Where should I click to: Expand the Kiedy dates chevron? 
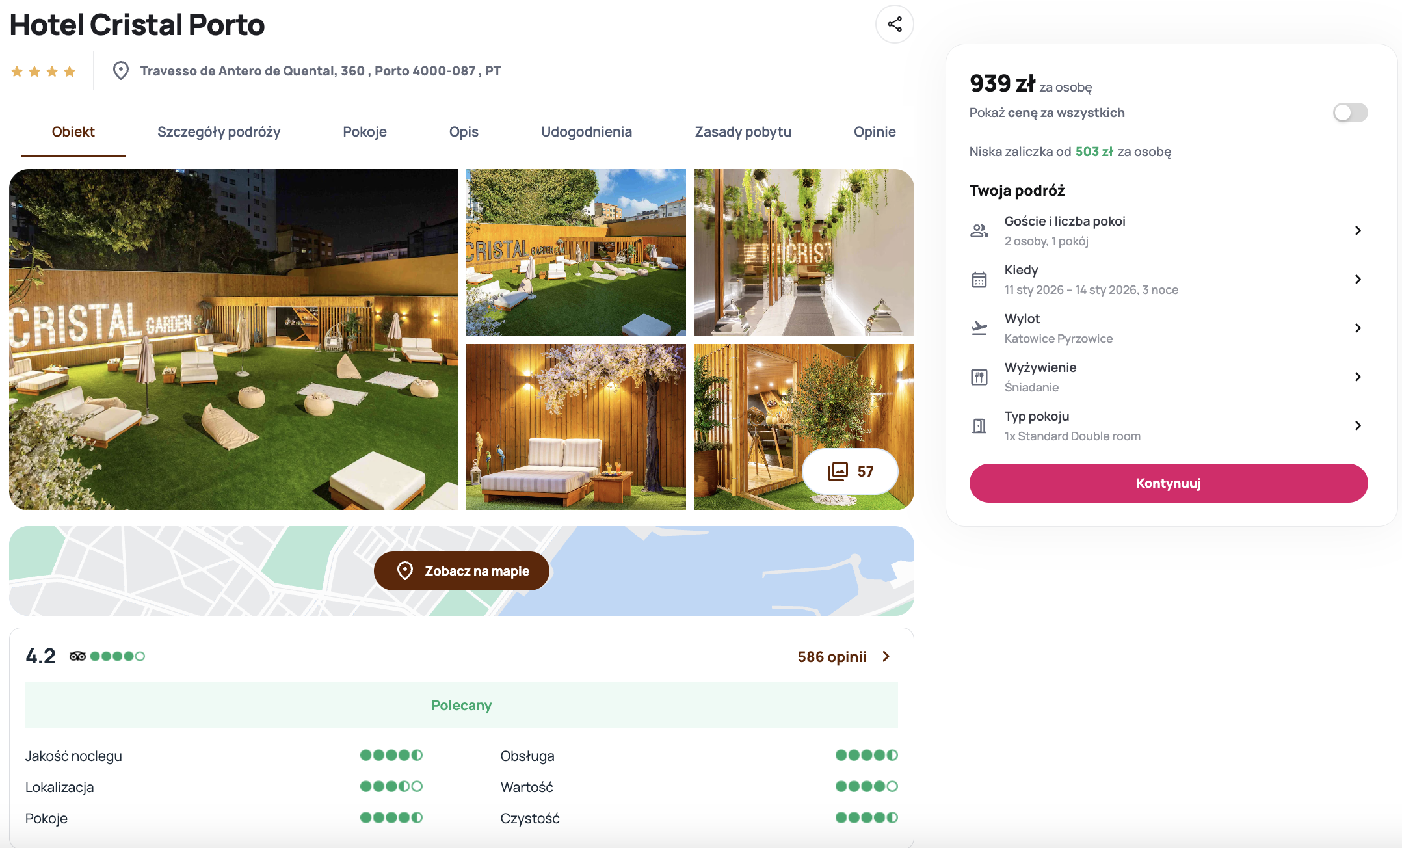click(1358, 280)
